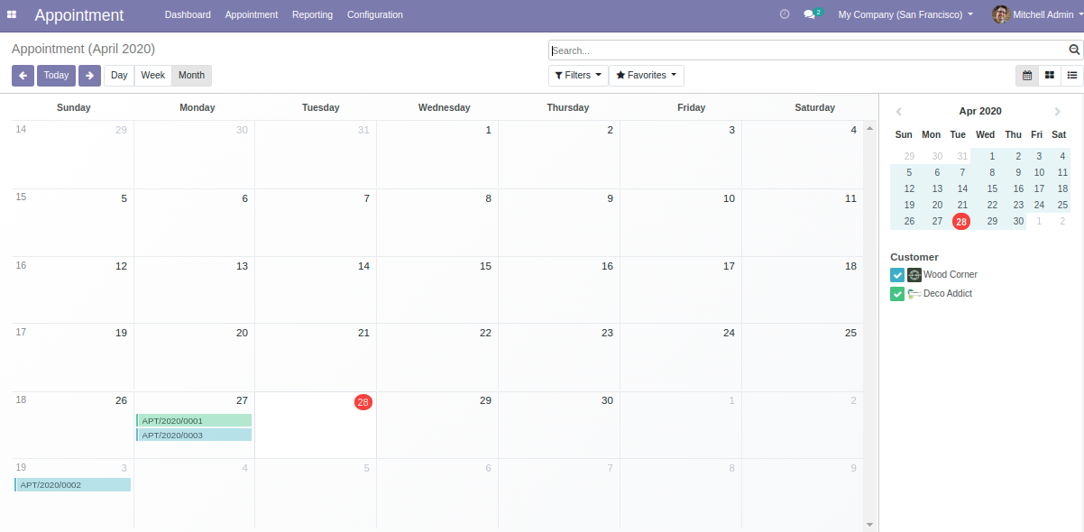Select the Week view toggle
1084x532 pixels.
pos(152,76)
